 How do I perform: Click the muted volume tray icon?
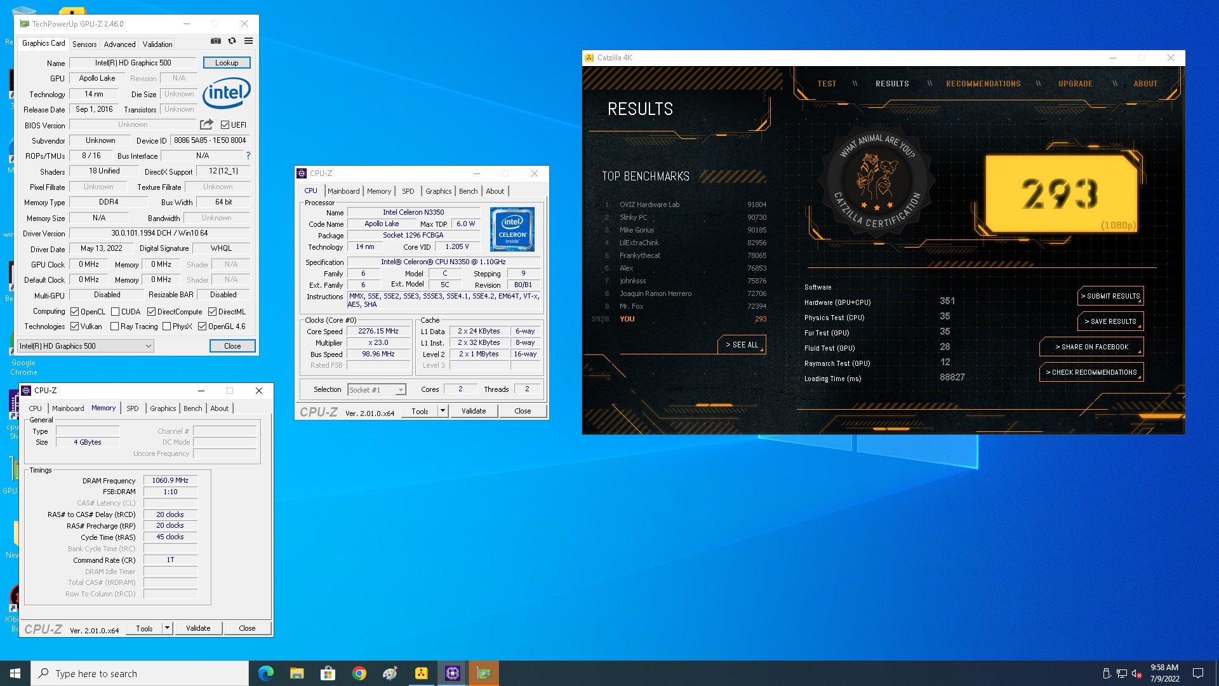tap(1136, 673)
